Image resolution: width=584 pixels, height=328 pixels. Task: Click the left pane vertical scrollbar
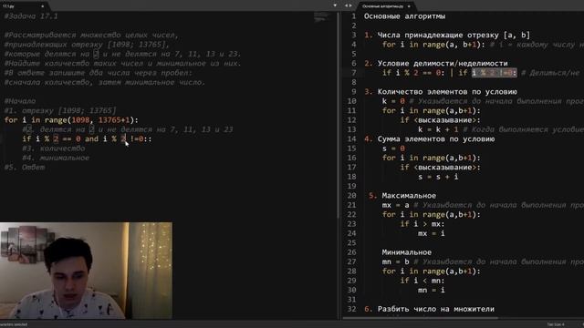(x=338, y=116)
